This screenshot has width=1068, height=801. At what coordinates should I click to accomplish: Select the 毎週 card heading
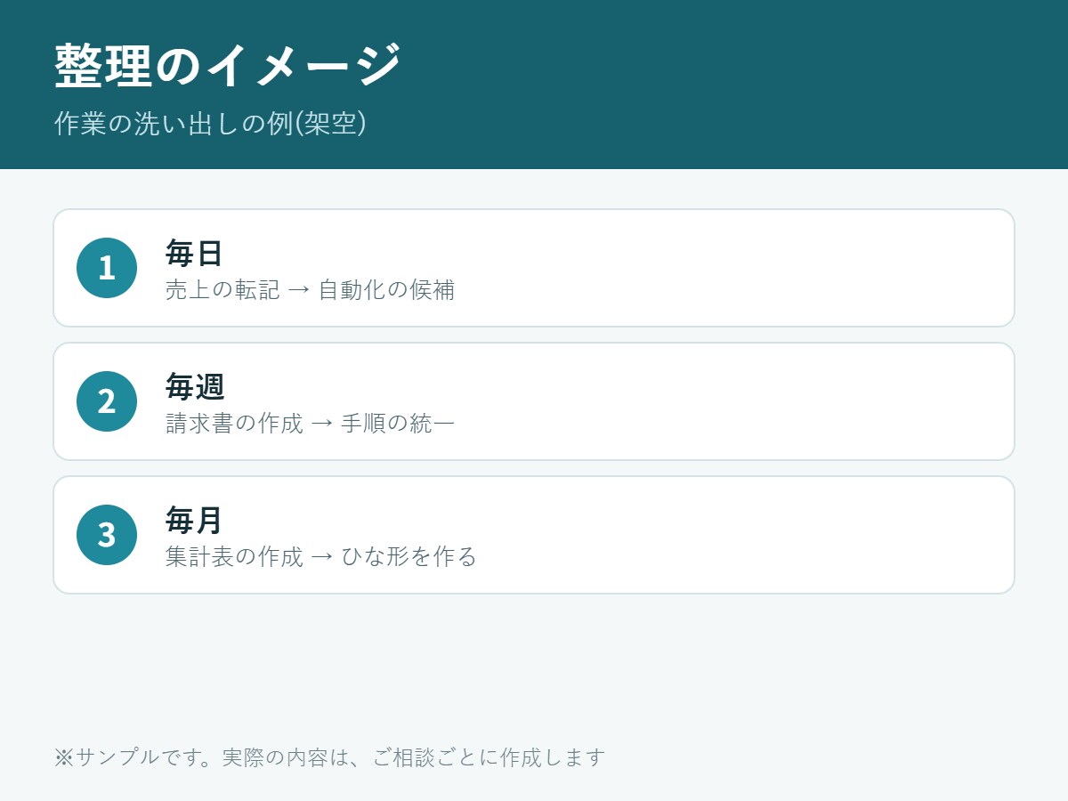[194, 386]
